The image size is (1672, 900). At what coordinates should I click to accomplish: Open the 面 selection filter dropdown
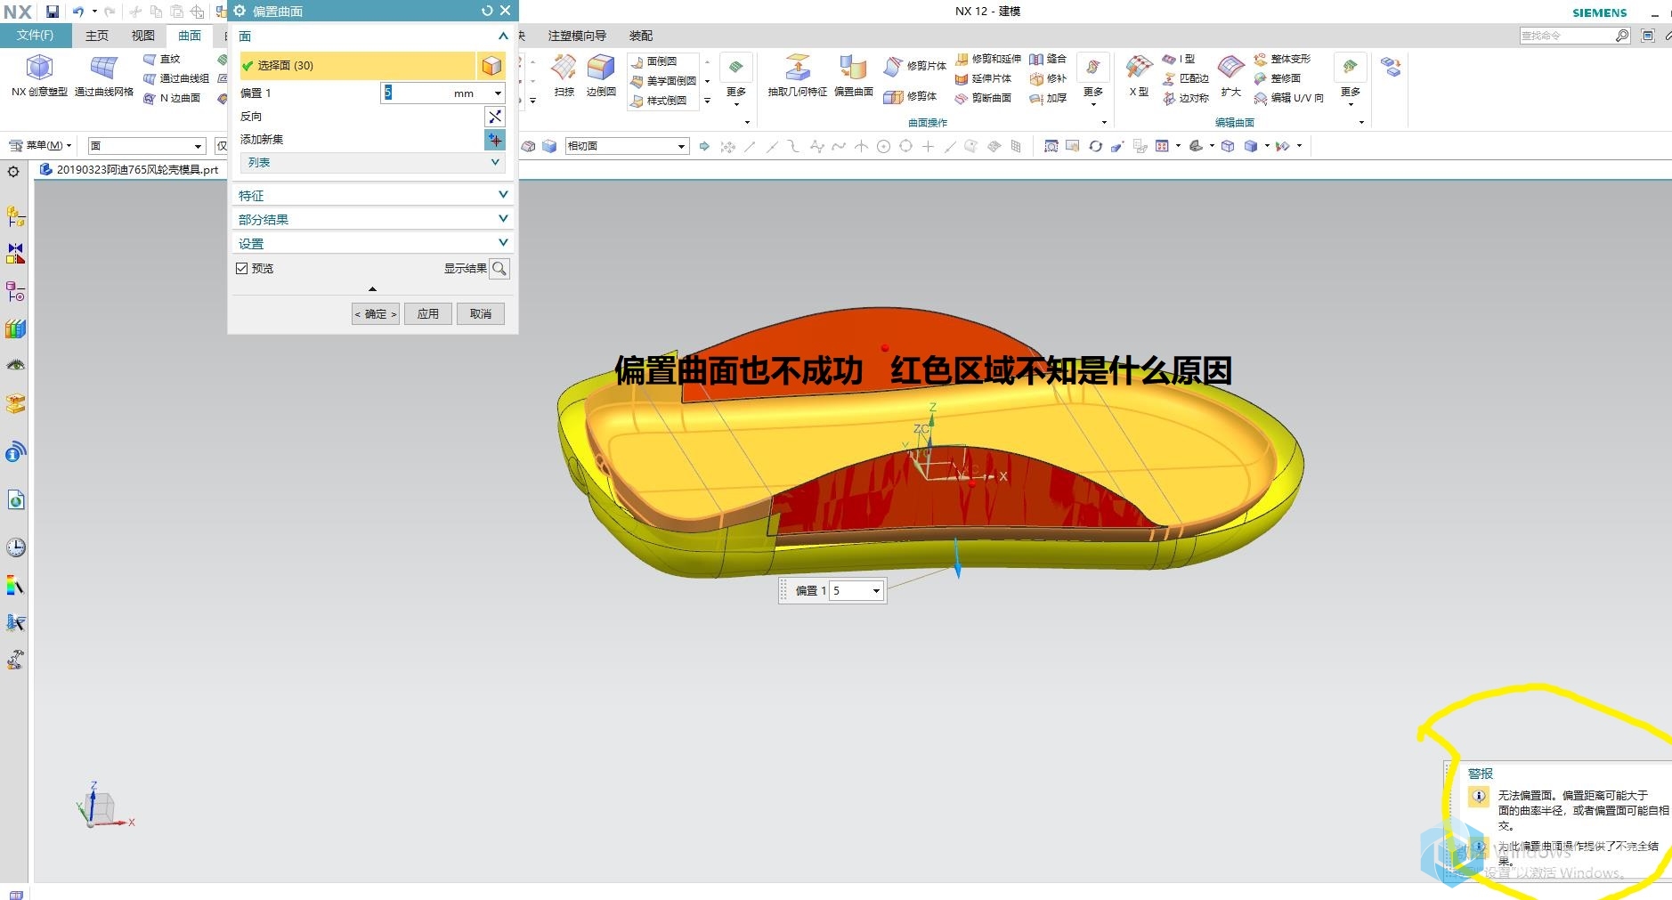click(x=198, y=146)
